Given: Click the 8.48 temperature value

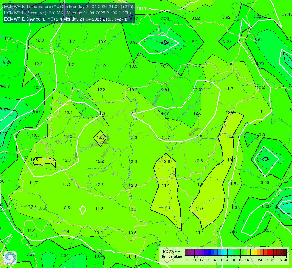Looking at the screenshot, I should [265, 183].
